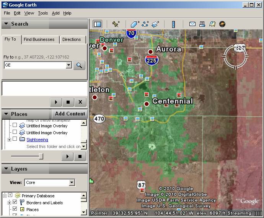Click the Denver city marker dot
The width and height of the screenshot is (264, 218).
click(x=104, y=48)
